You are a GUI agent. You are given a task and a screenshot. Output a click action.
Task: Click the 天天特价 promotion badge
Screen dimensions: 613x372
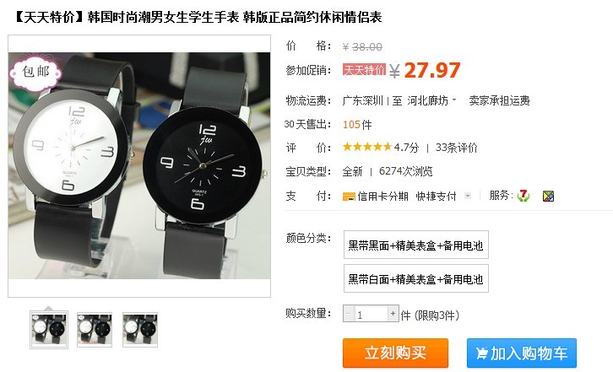pyautogui.click(x=364, y=70)
